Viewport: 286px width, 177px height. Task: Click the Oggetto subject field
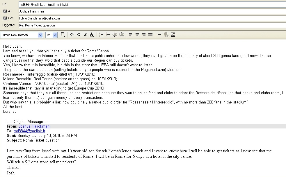[152, 25]
